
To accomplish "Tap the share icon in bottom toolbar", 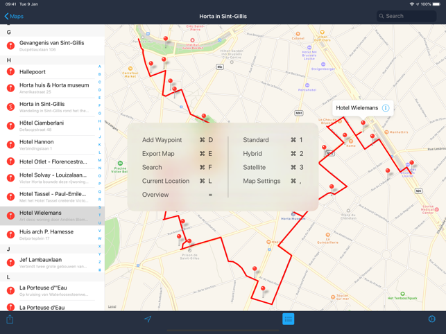I will (x=10, y=319).
